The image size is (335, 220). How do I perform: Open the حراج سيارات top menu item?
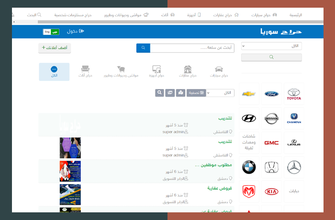point(264,15)
